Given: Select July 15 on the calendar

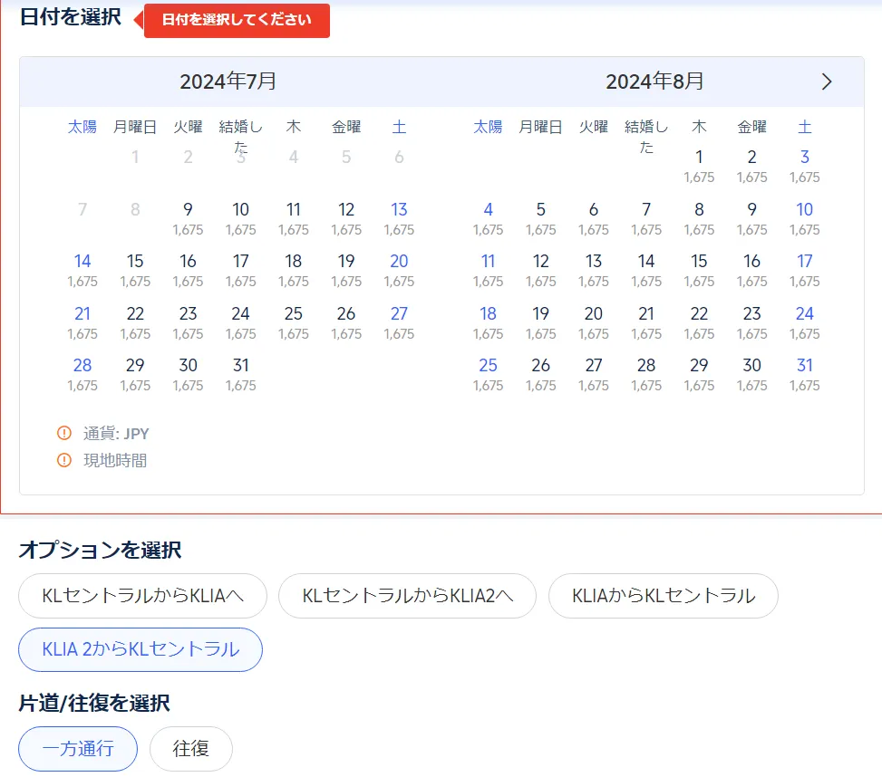Looking at the screenshot, I should 135,261.
